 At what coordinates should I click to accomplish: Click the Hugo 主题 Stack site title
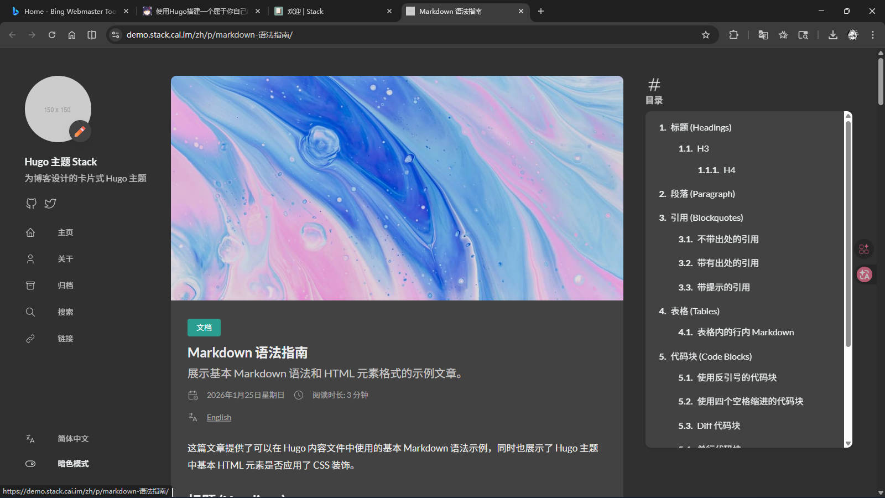(61, 162)
